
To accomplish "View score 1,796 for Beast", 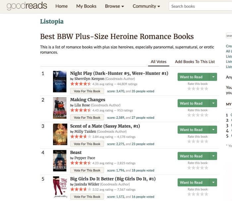I will 116,170.
